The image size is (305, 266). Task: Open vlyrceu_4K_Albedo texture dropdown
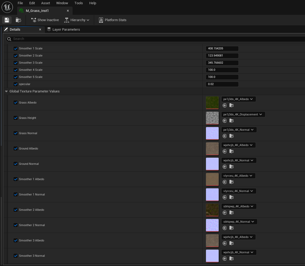238,176
